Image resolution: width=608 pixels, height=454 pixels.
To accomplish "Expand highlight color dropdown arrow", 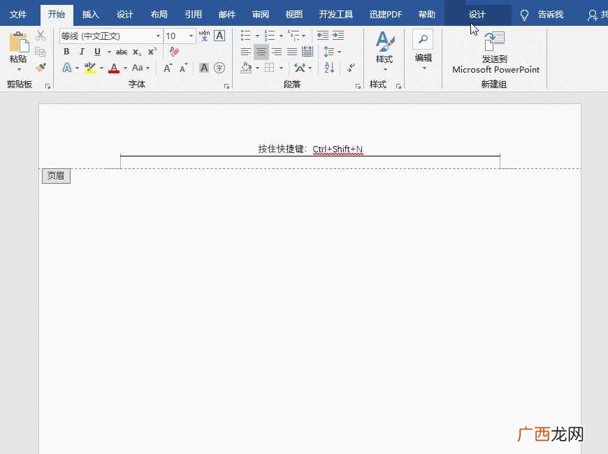I will (x=101, y=68).
